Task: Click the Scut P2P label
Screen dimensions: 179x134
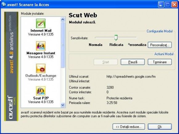Action: 41,98
